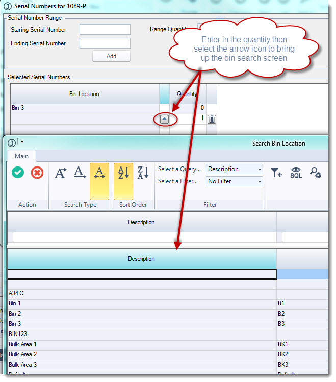Click Serial Numbers window logo icon
The width and height of the screenshot is (336, 382).
point(8,6)
